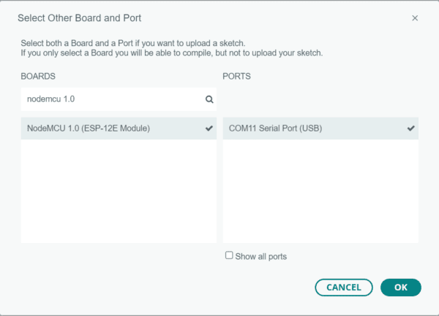Focus the boards search input field
The height and width of the screenshot is (316, 439).
pos(119,99)
